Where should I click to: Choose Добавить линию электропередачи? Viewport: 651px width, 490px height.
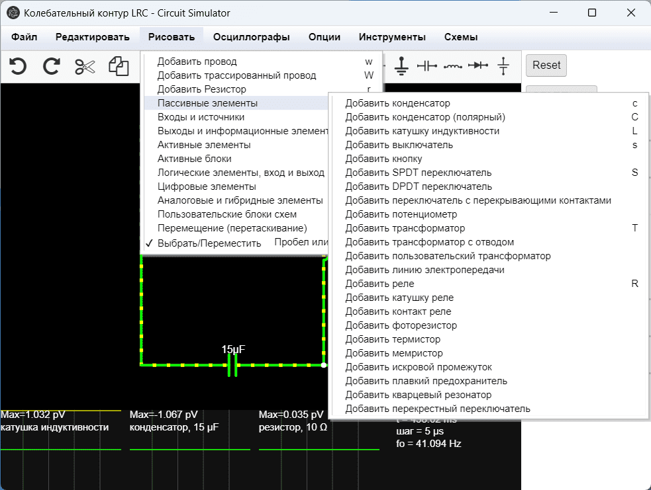[x=489, y=270]
